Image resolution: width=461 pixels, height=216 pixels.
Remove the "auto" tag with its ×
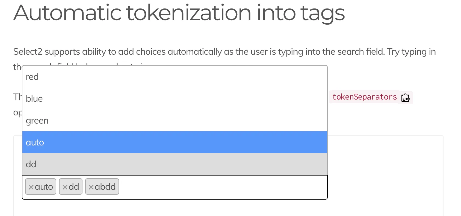[x=31, y=187]
